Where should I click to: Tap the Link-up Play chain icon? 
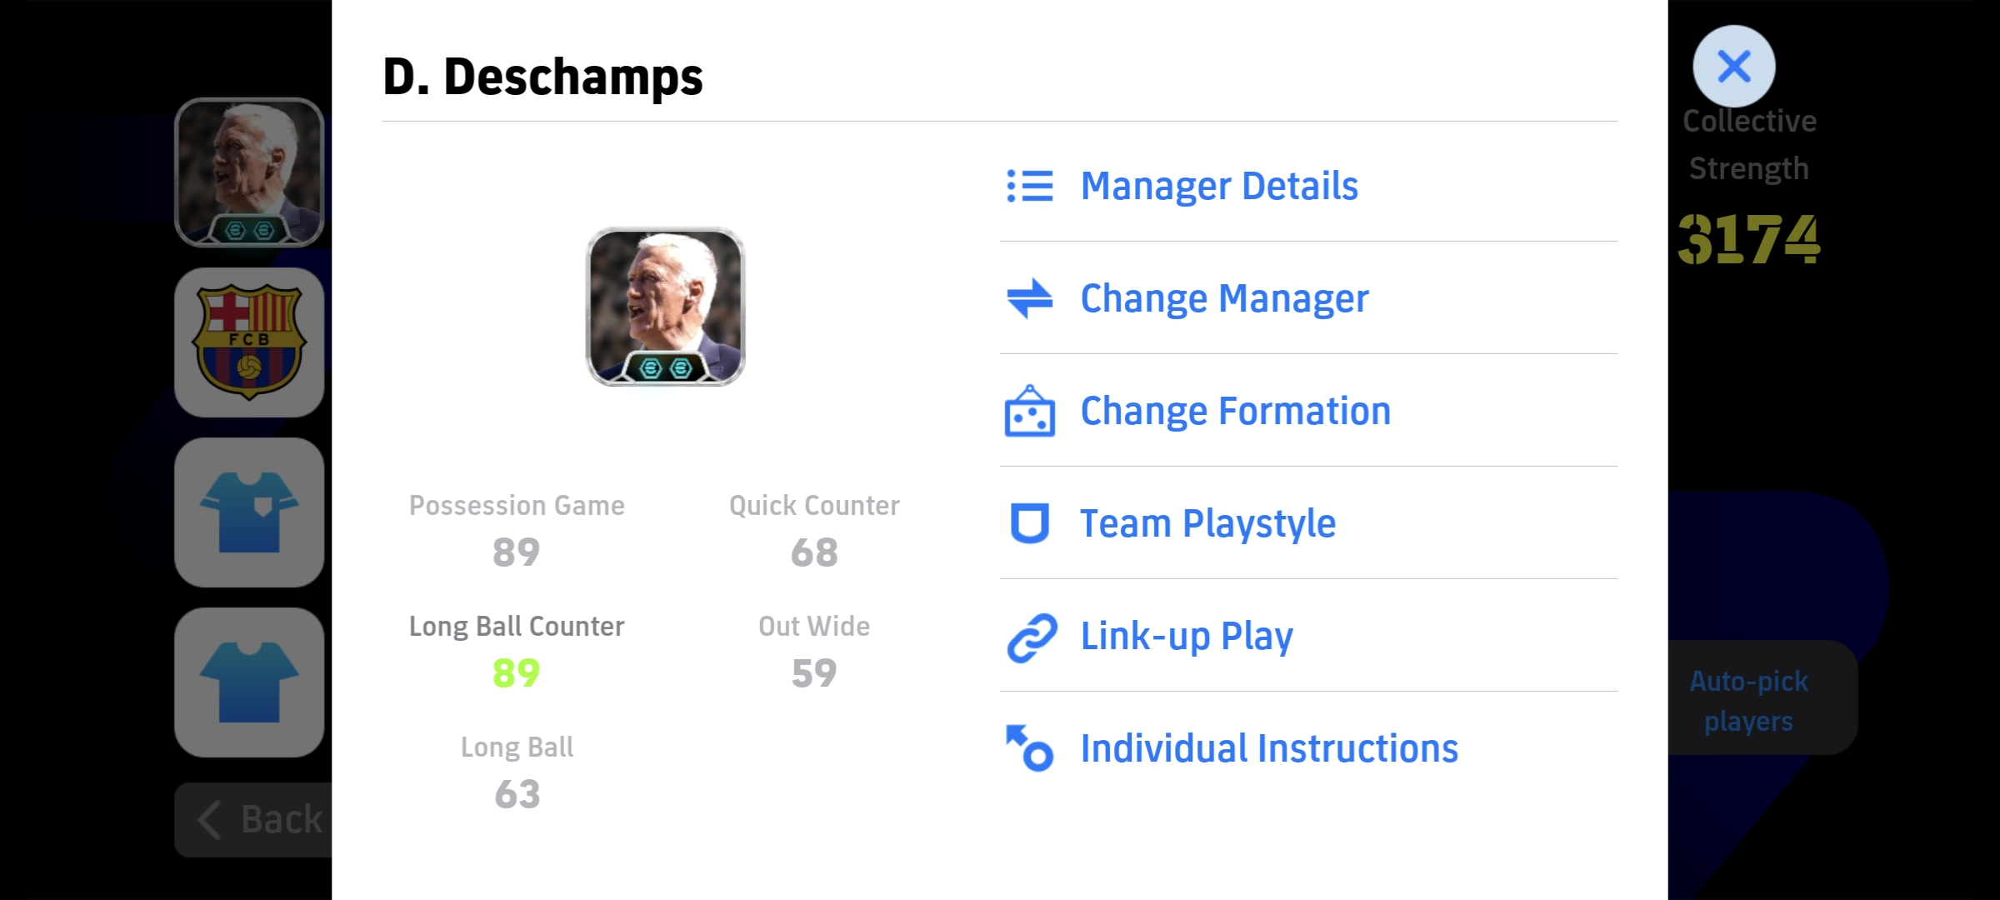[1032, 637]
